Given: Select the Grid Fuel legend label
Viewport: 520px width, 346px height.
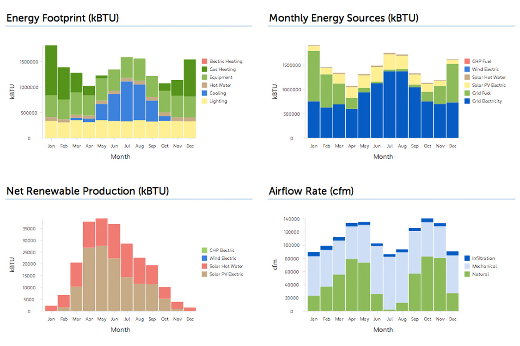Looking at the screenshot, I should [482, 93].
